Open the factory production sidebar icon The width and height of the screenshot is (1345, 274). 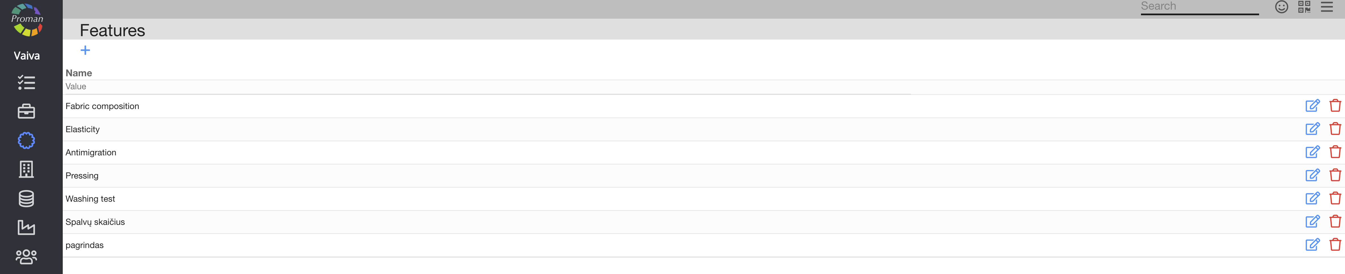[26, 228]
